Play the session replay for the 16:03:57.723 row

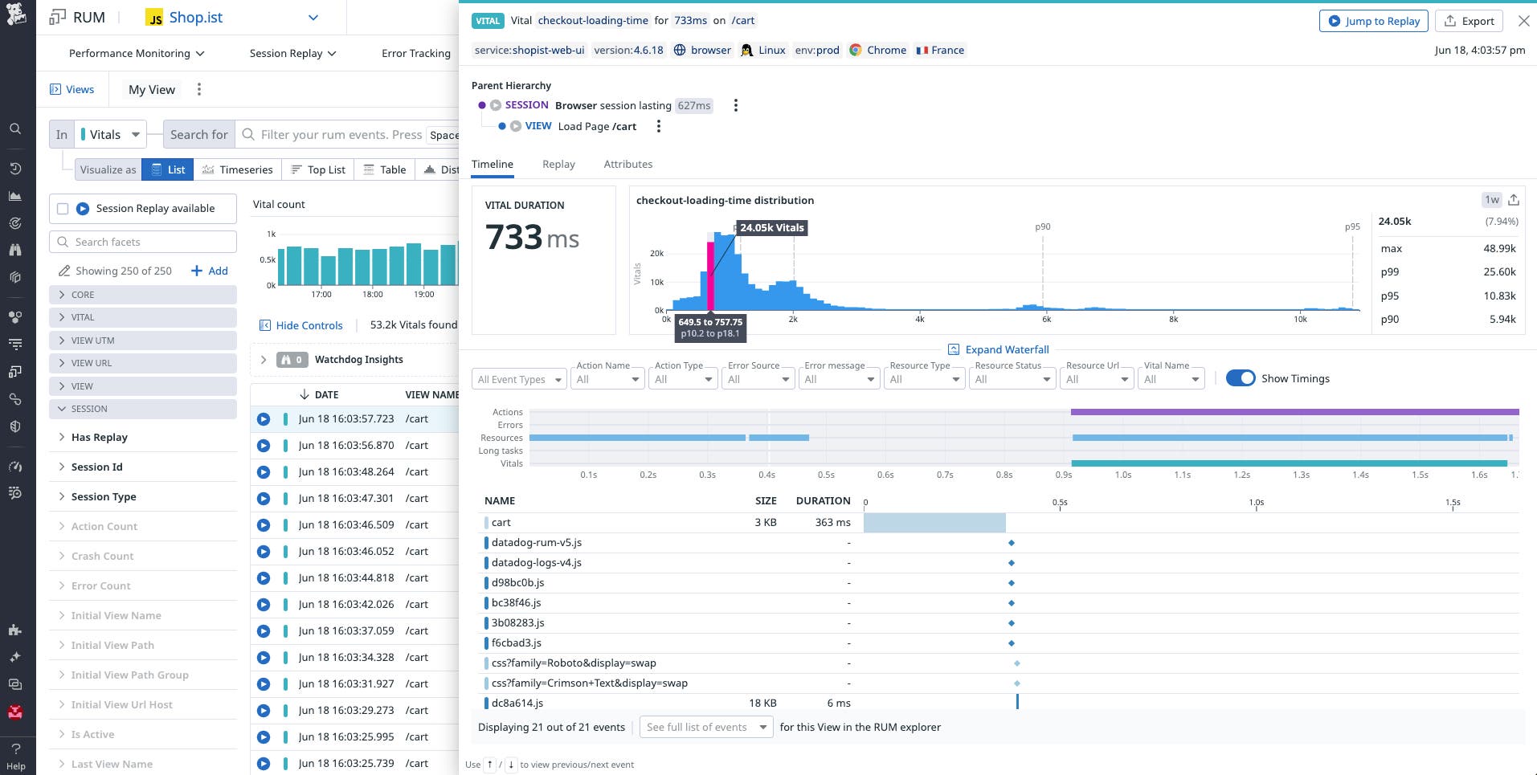pos(264,418)
